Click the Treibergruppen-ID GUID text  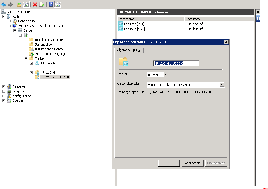click(182, 92)
